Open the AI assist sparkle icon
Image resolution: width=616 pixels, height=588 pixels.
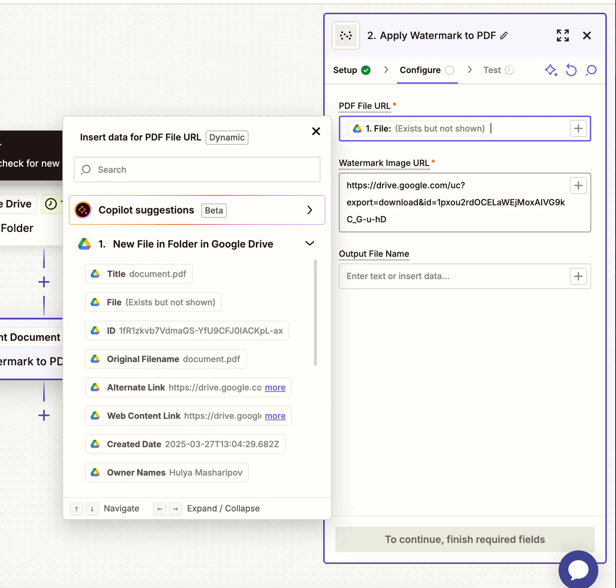pyautogui.click(x=551, y=70)
